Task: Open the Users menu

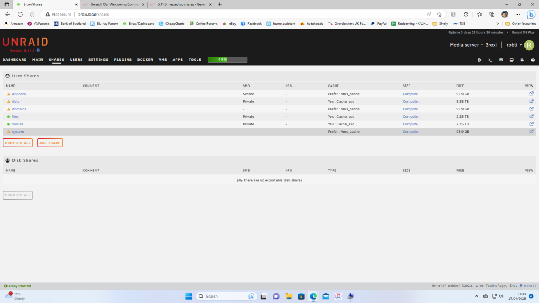Action: point(77,60)
